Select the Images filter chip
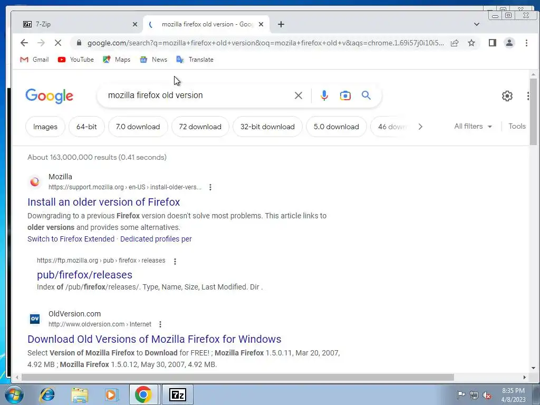 coord(45,127)
